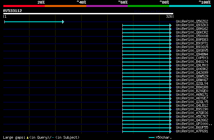Image resolution: width=214 pixels, height=140 pixels.
Task: Select the UniRef100_Q8W529 subject label
Action: pyautogui.click(x=192, y=76)
